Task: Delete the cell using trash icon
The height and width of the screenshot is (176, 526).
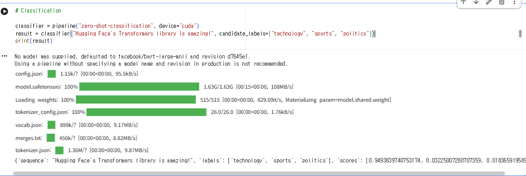Action: click(x=502, y=2)
